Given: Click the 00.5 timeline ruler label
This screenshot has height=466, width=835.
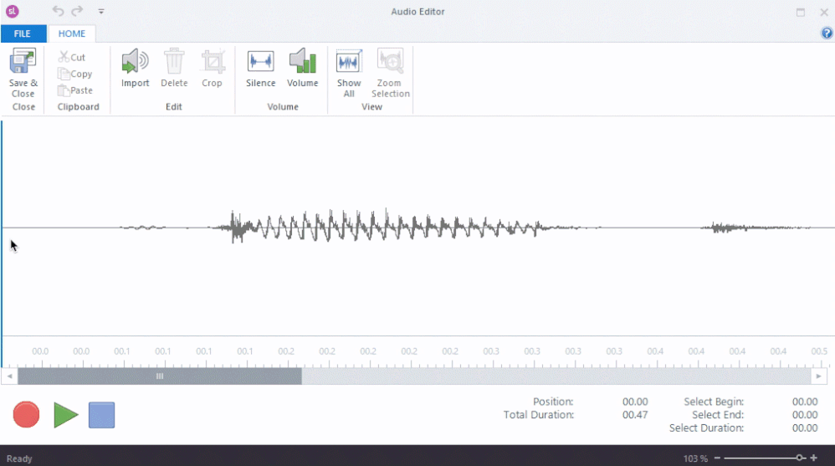Looking at the screenshot, I should point(819,351).
